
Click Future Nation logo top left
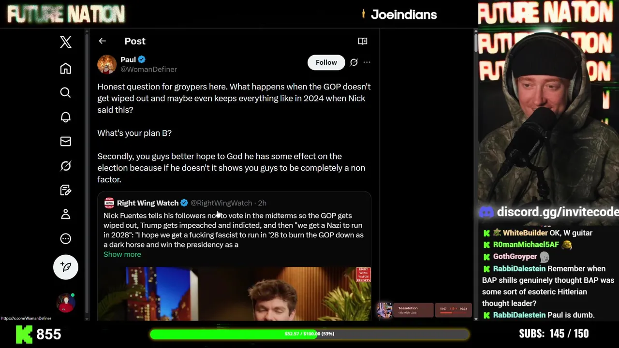(66, 14)
